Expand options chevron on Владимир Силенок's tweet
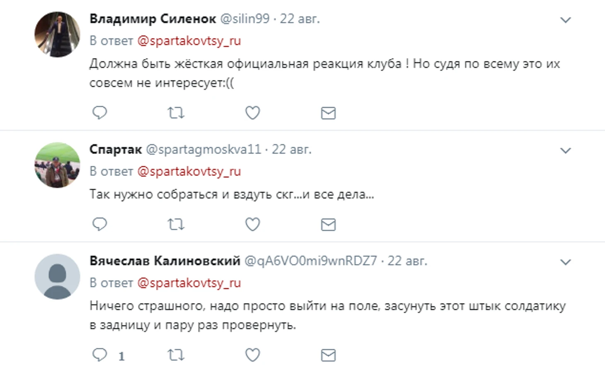605x369 pixels. pos(565,20)
